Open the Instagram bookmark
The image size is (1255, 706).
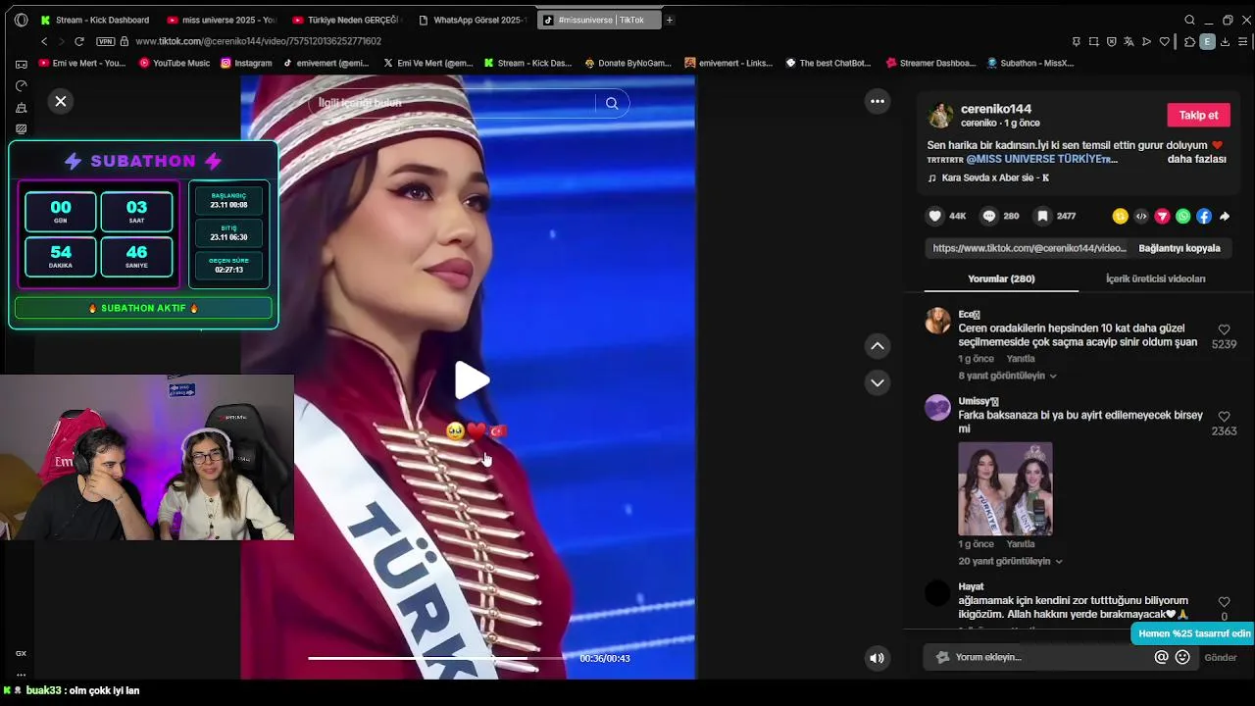tap(246, 63)
